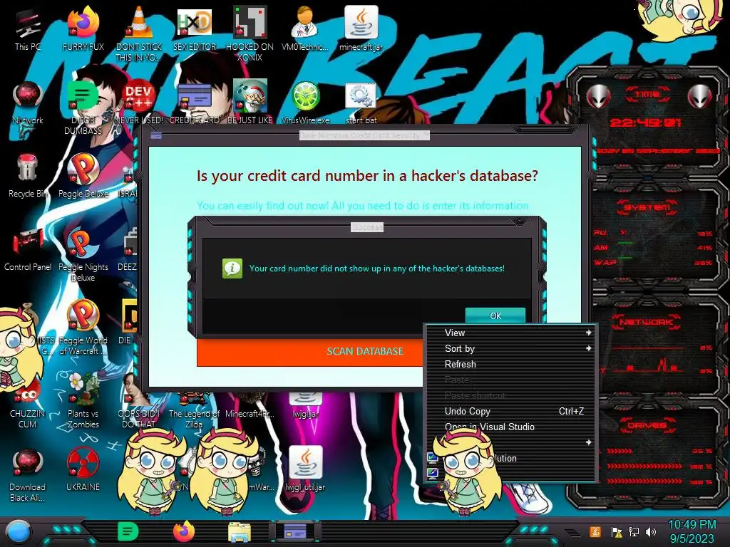Open Firefox from the taskbar
Screen dimensions: 730x547
pyautogui.click(x=184, y=531)
